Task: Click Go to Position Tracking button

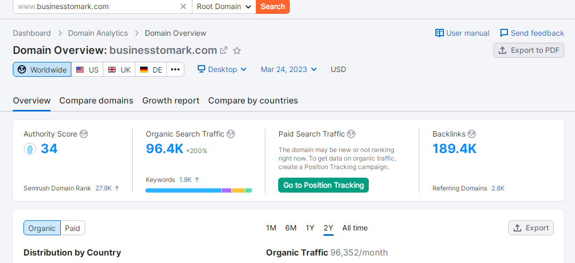Action: pyautogui.click(x=323, y=185)
